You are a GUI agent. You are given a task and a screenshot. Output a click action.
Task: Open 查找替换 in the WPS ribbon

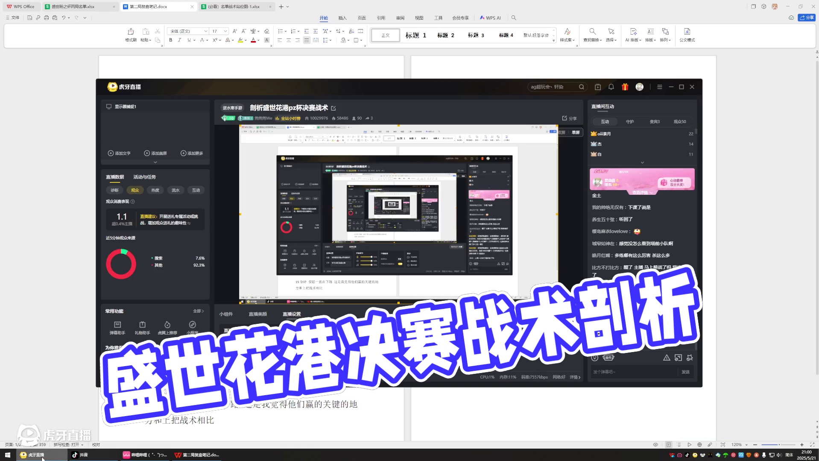592,34
